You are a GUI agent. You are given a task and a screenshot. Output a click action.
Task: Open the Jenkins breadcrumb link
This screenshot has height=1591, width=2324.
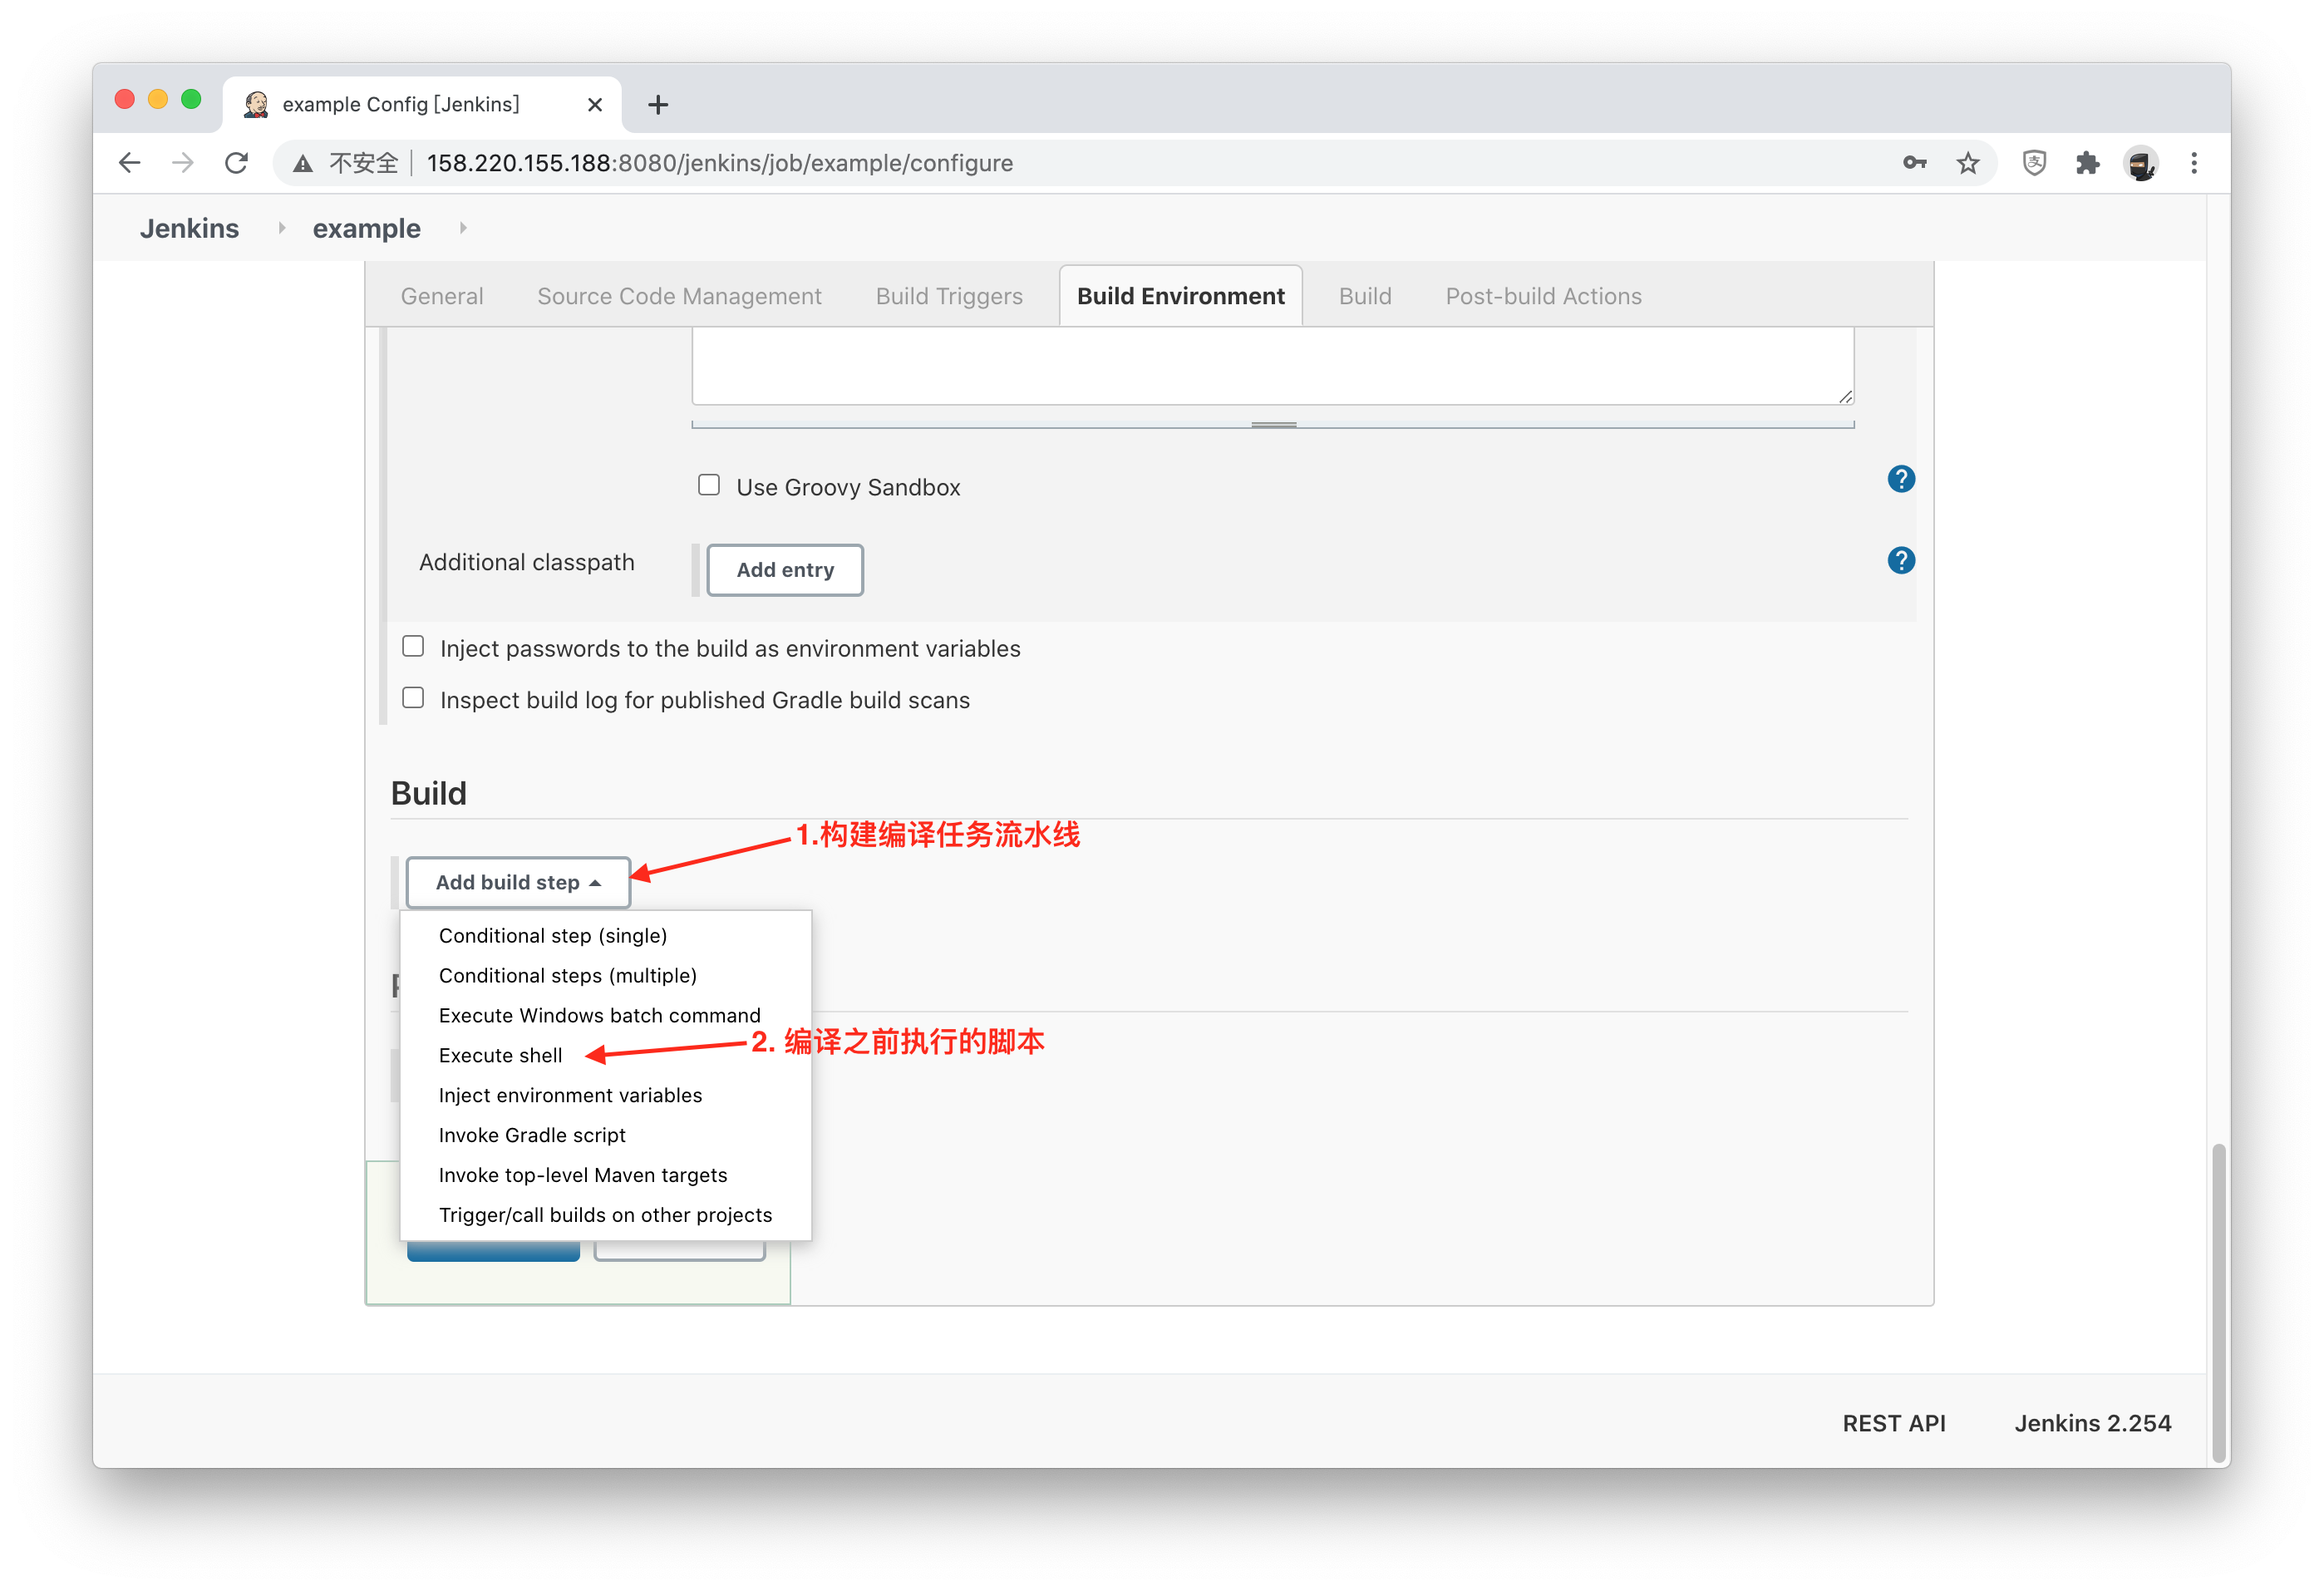[x=189, y=228]
